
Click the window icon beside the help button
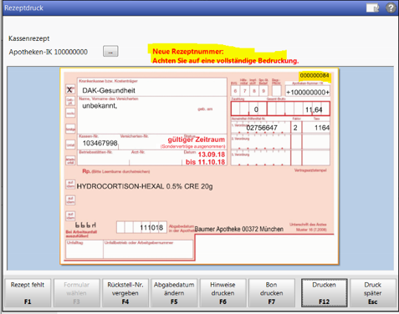tap(372, 8)
